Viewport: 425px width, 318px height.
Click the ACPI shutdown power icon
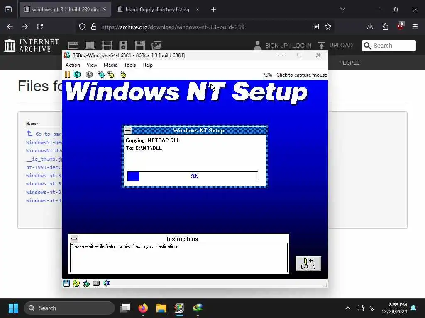point(89,75)
